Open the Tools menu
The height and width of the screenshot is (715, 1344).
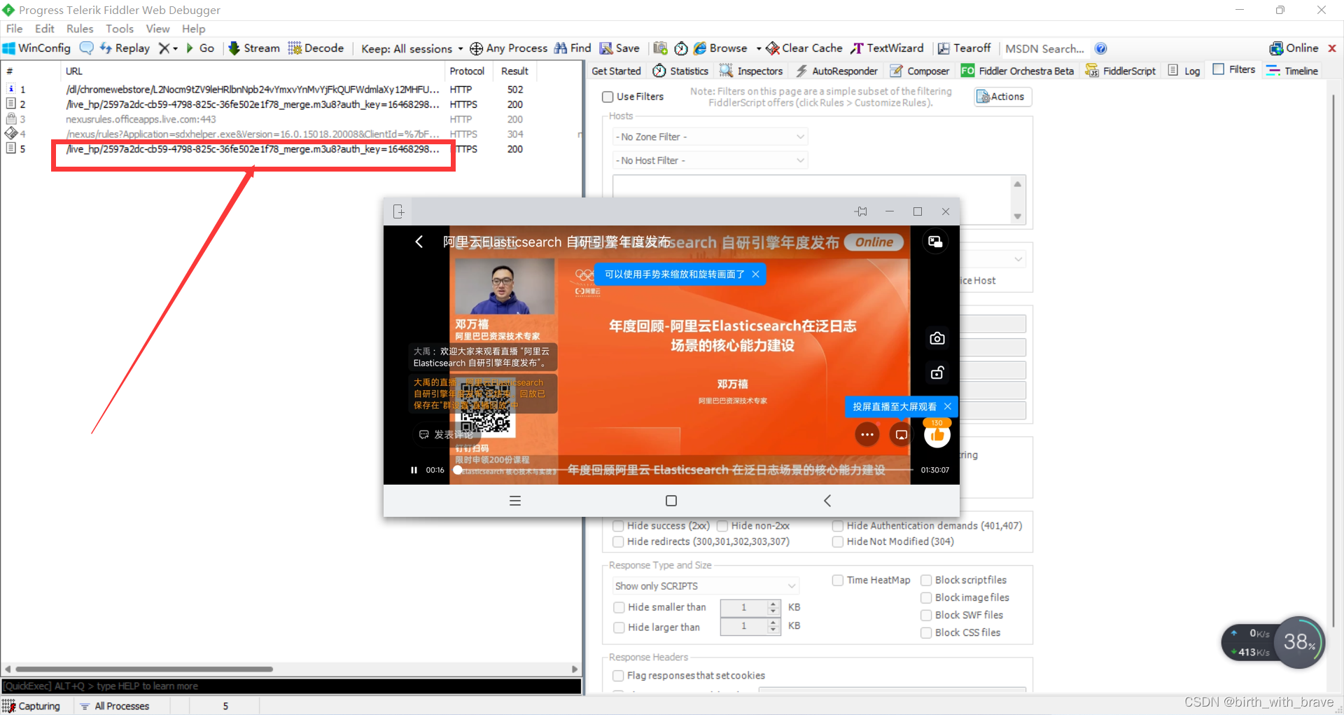point(120,29)
